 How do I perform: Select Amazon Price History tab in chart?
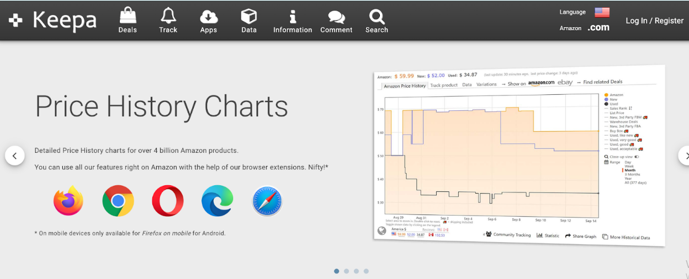[405, 86]
